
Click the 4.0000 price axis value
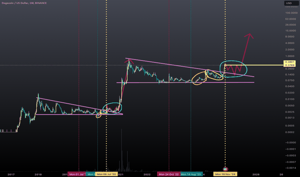click(x=290, y=43)
